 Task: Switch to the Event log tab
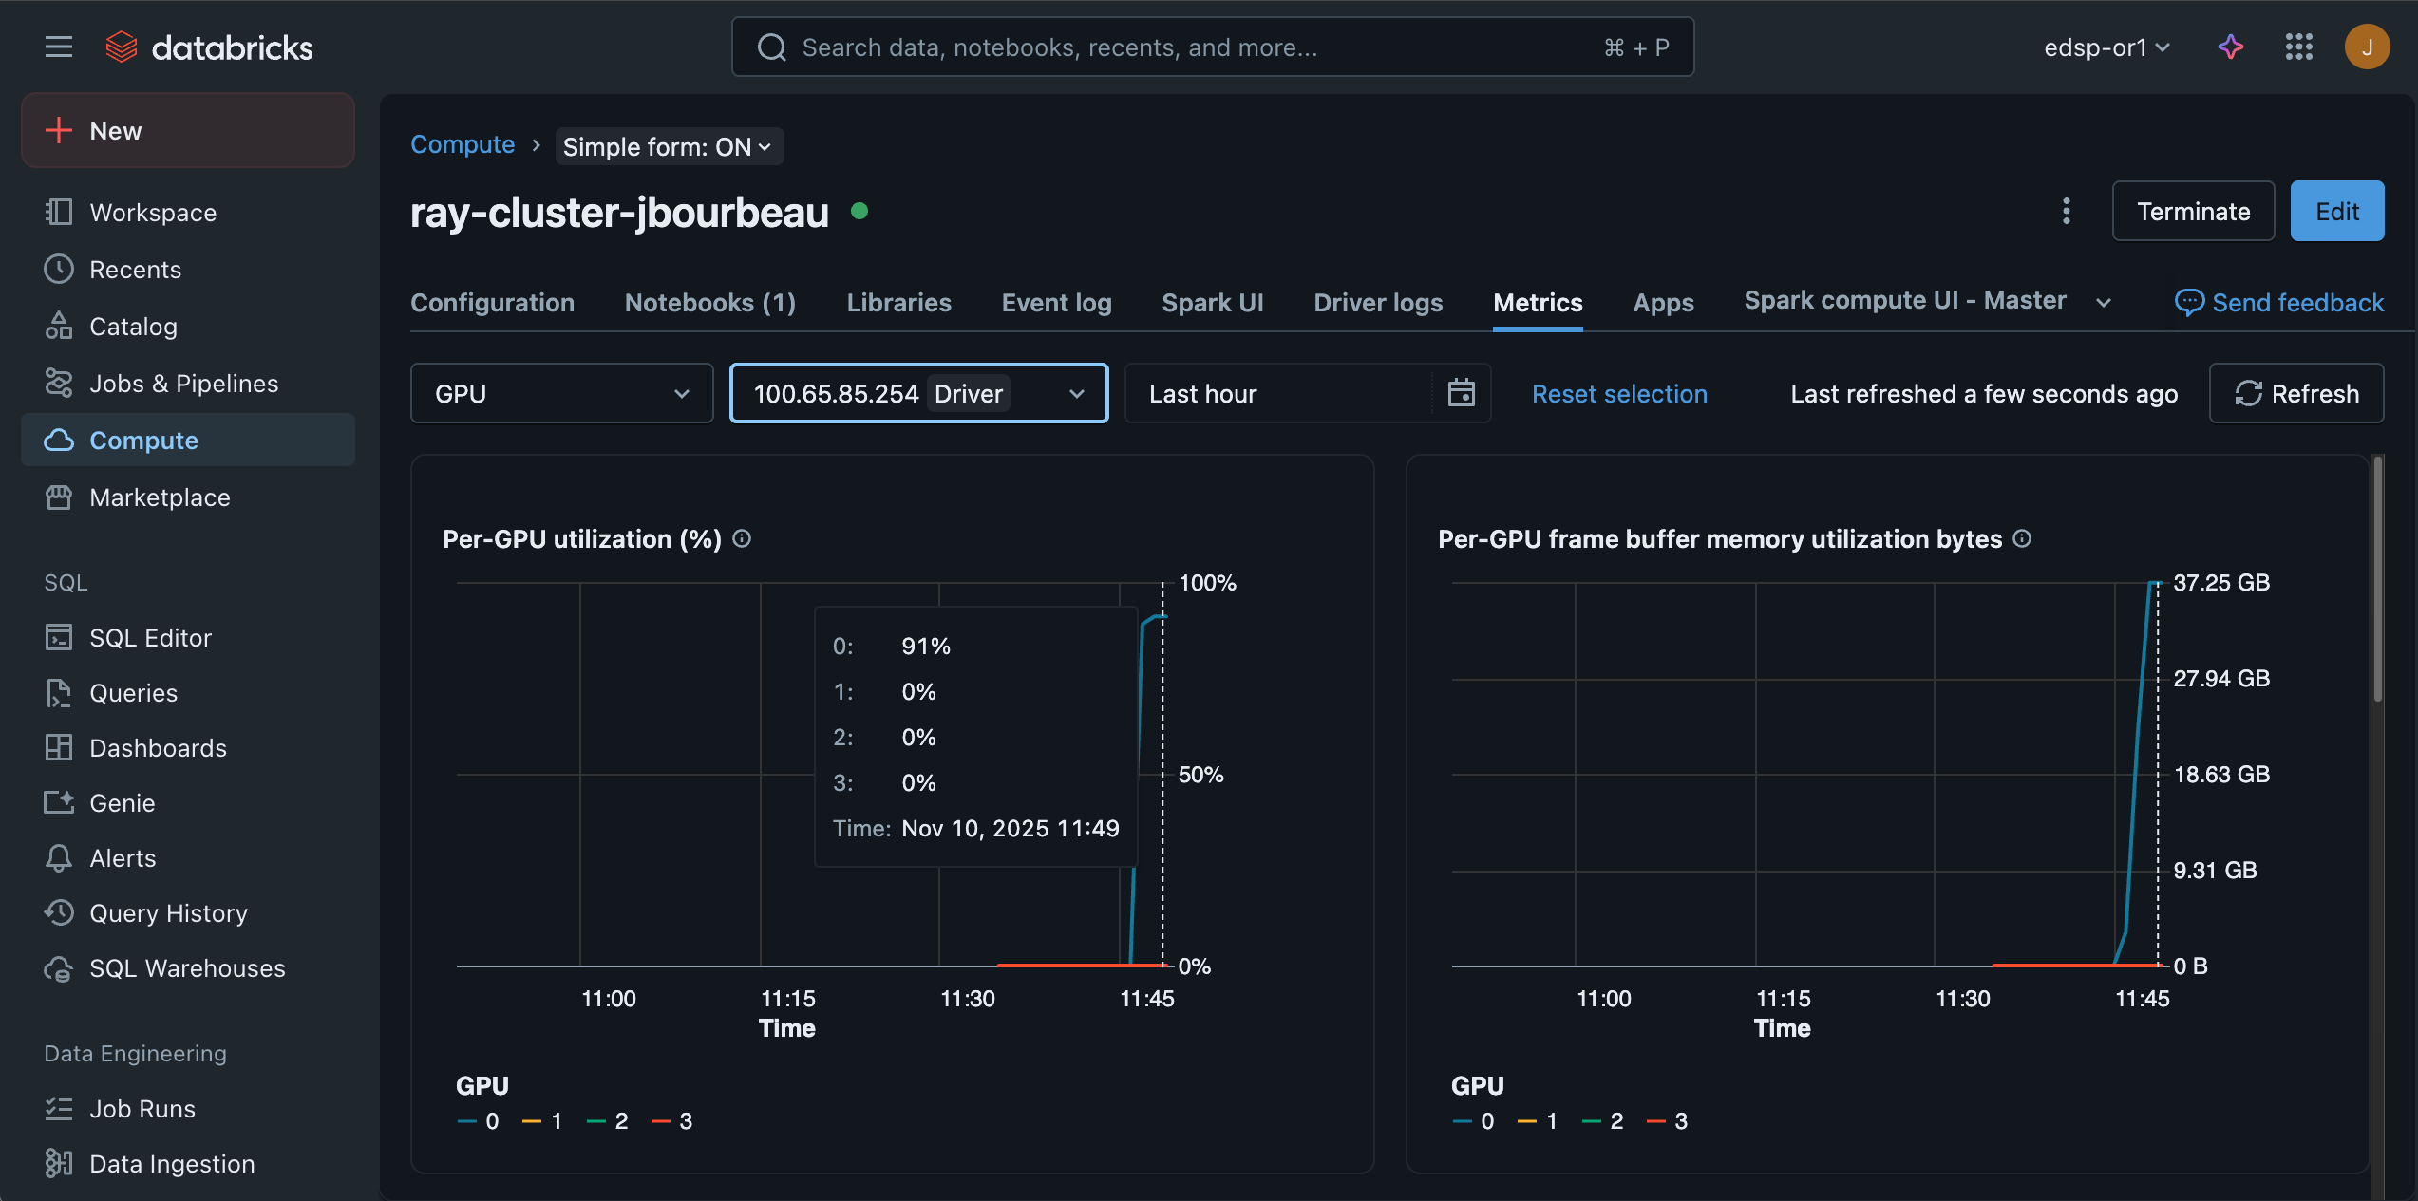click(x=1056, y=302)
